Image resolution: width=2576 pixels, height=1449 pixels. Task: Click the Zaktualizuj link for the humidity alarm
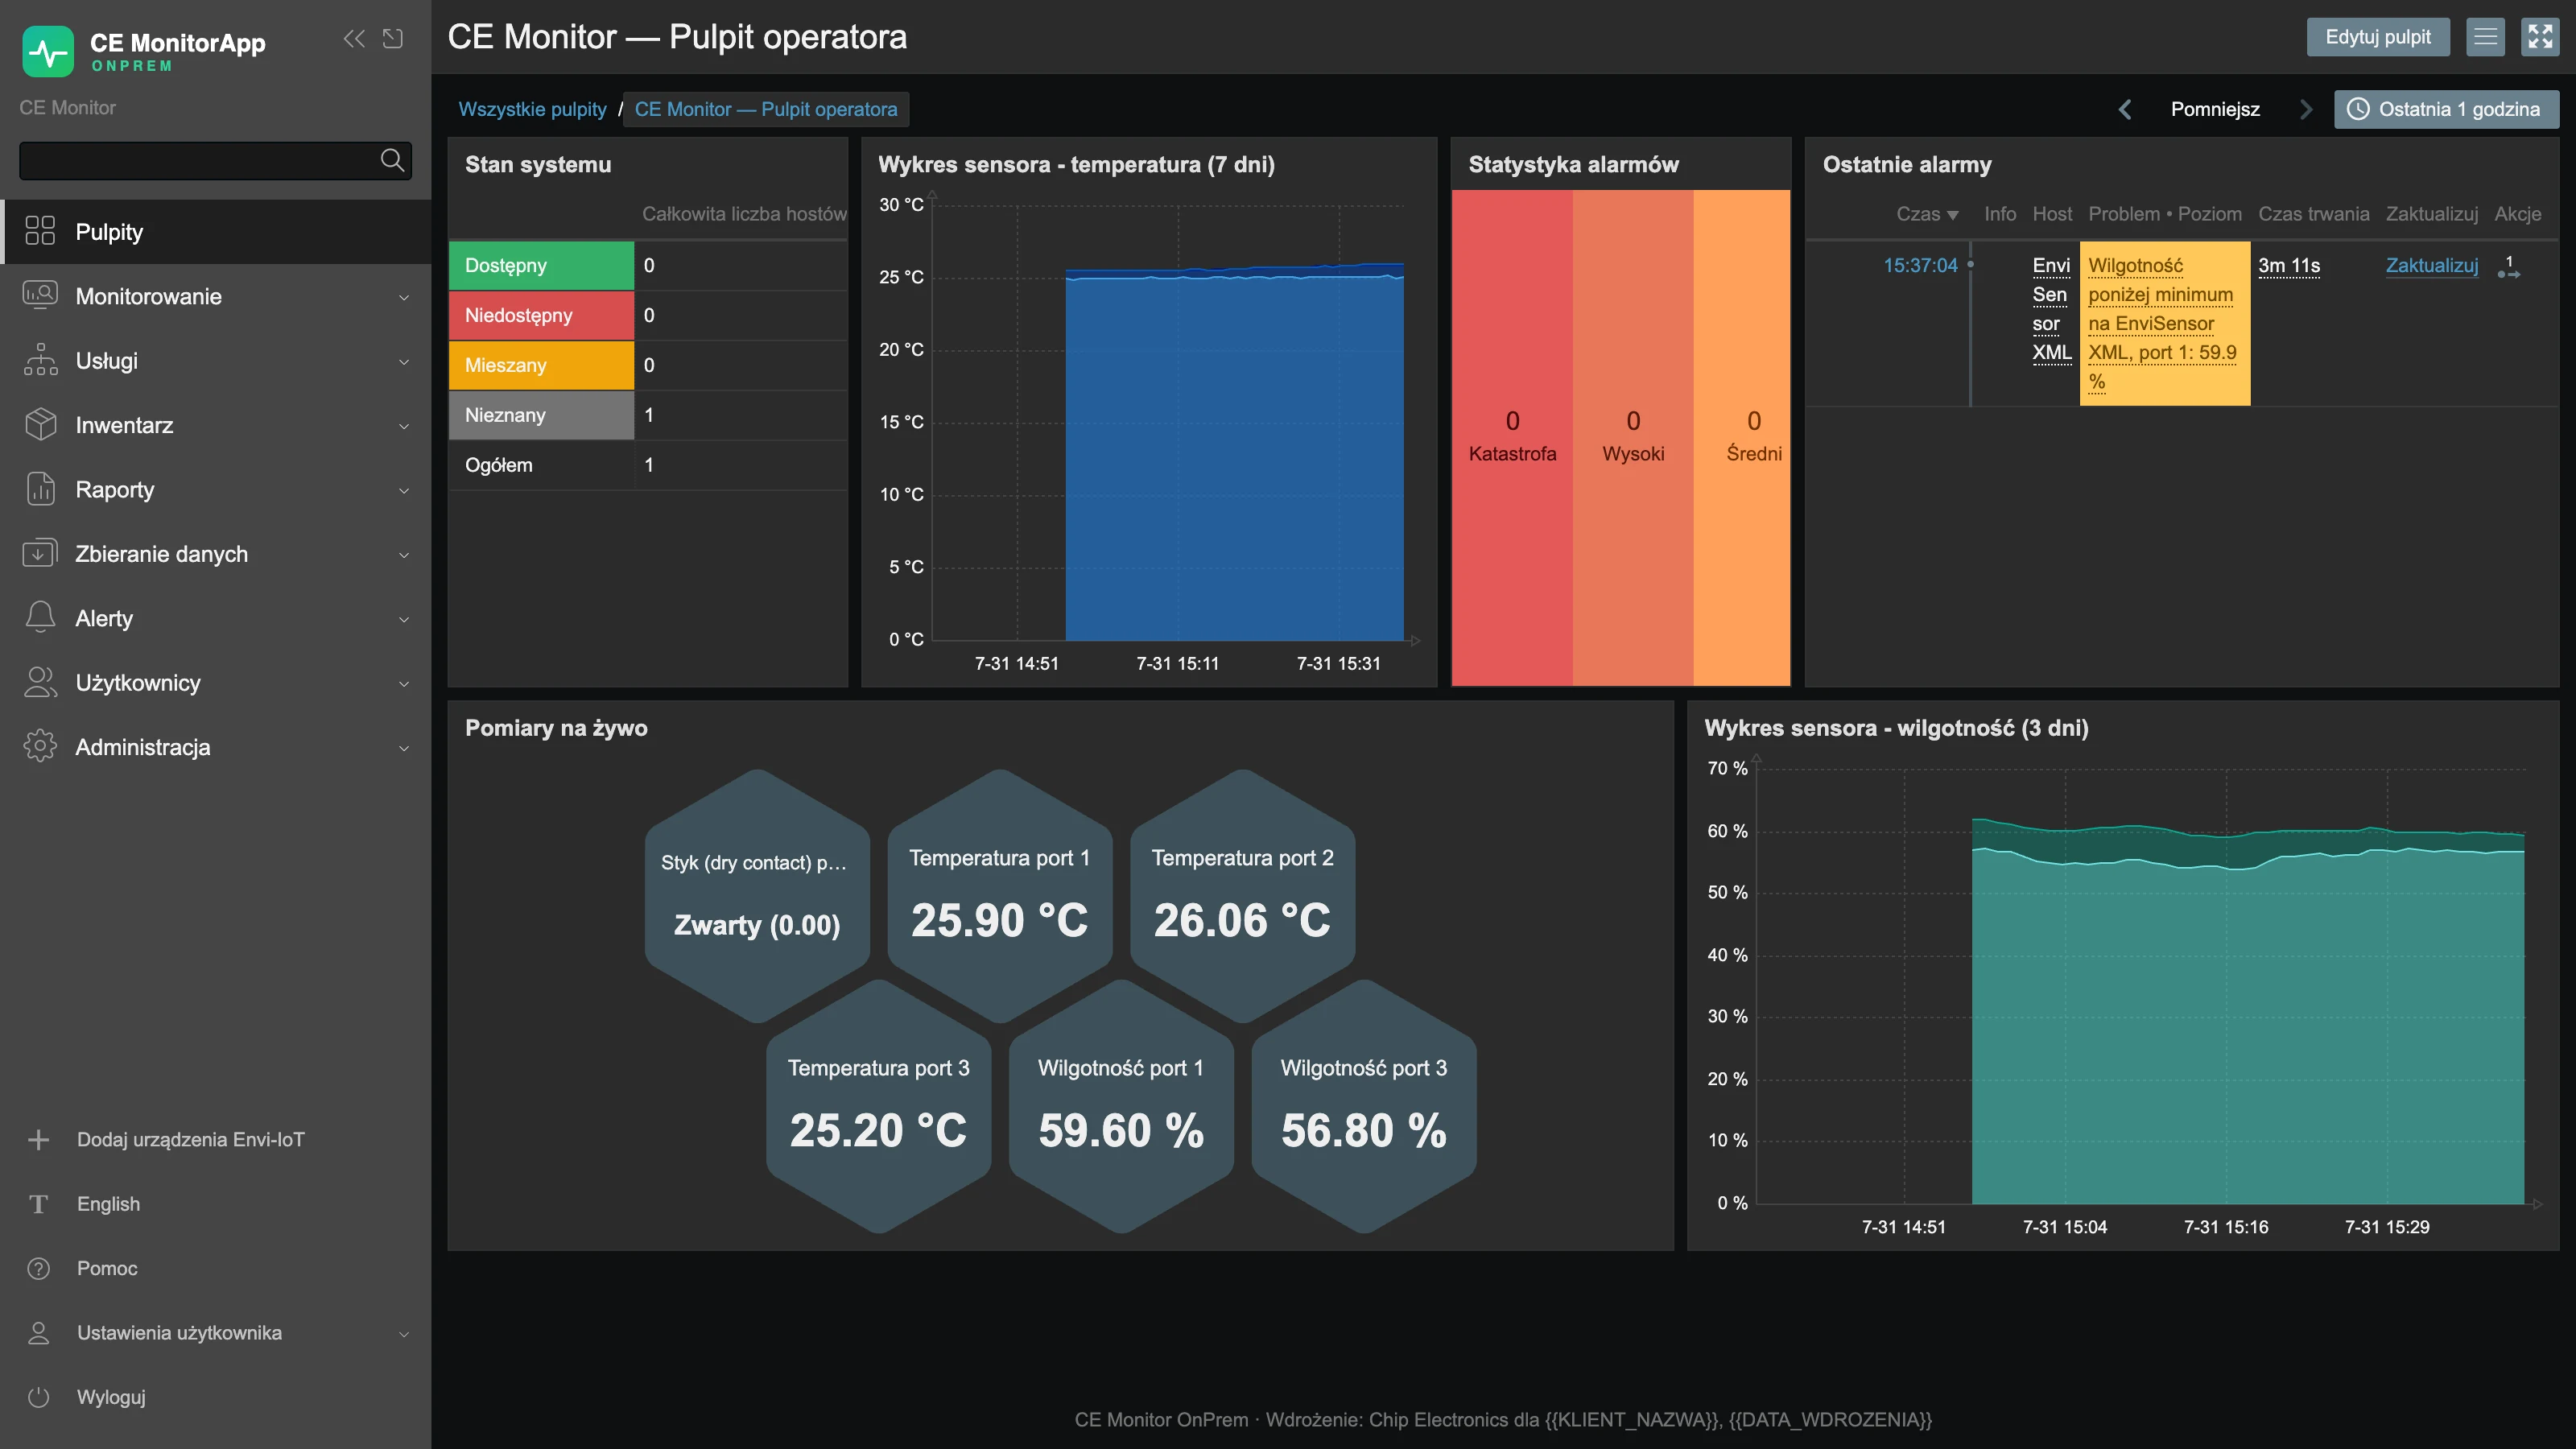pos(2431,265)
